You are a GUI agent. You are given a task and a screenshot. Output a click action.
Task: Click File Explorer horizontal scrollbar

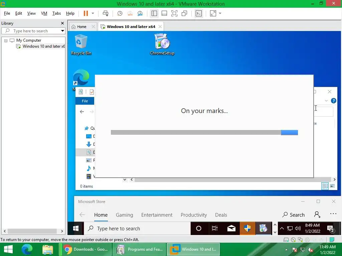[x=233, y=180]
